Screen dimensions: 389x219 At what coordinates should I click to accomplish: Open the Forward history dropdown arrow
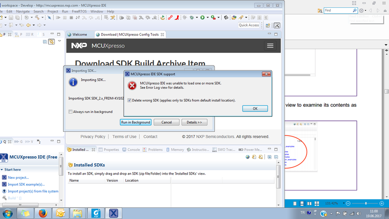(44, 25)
